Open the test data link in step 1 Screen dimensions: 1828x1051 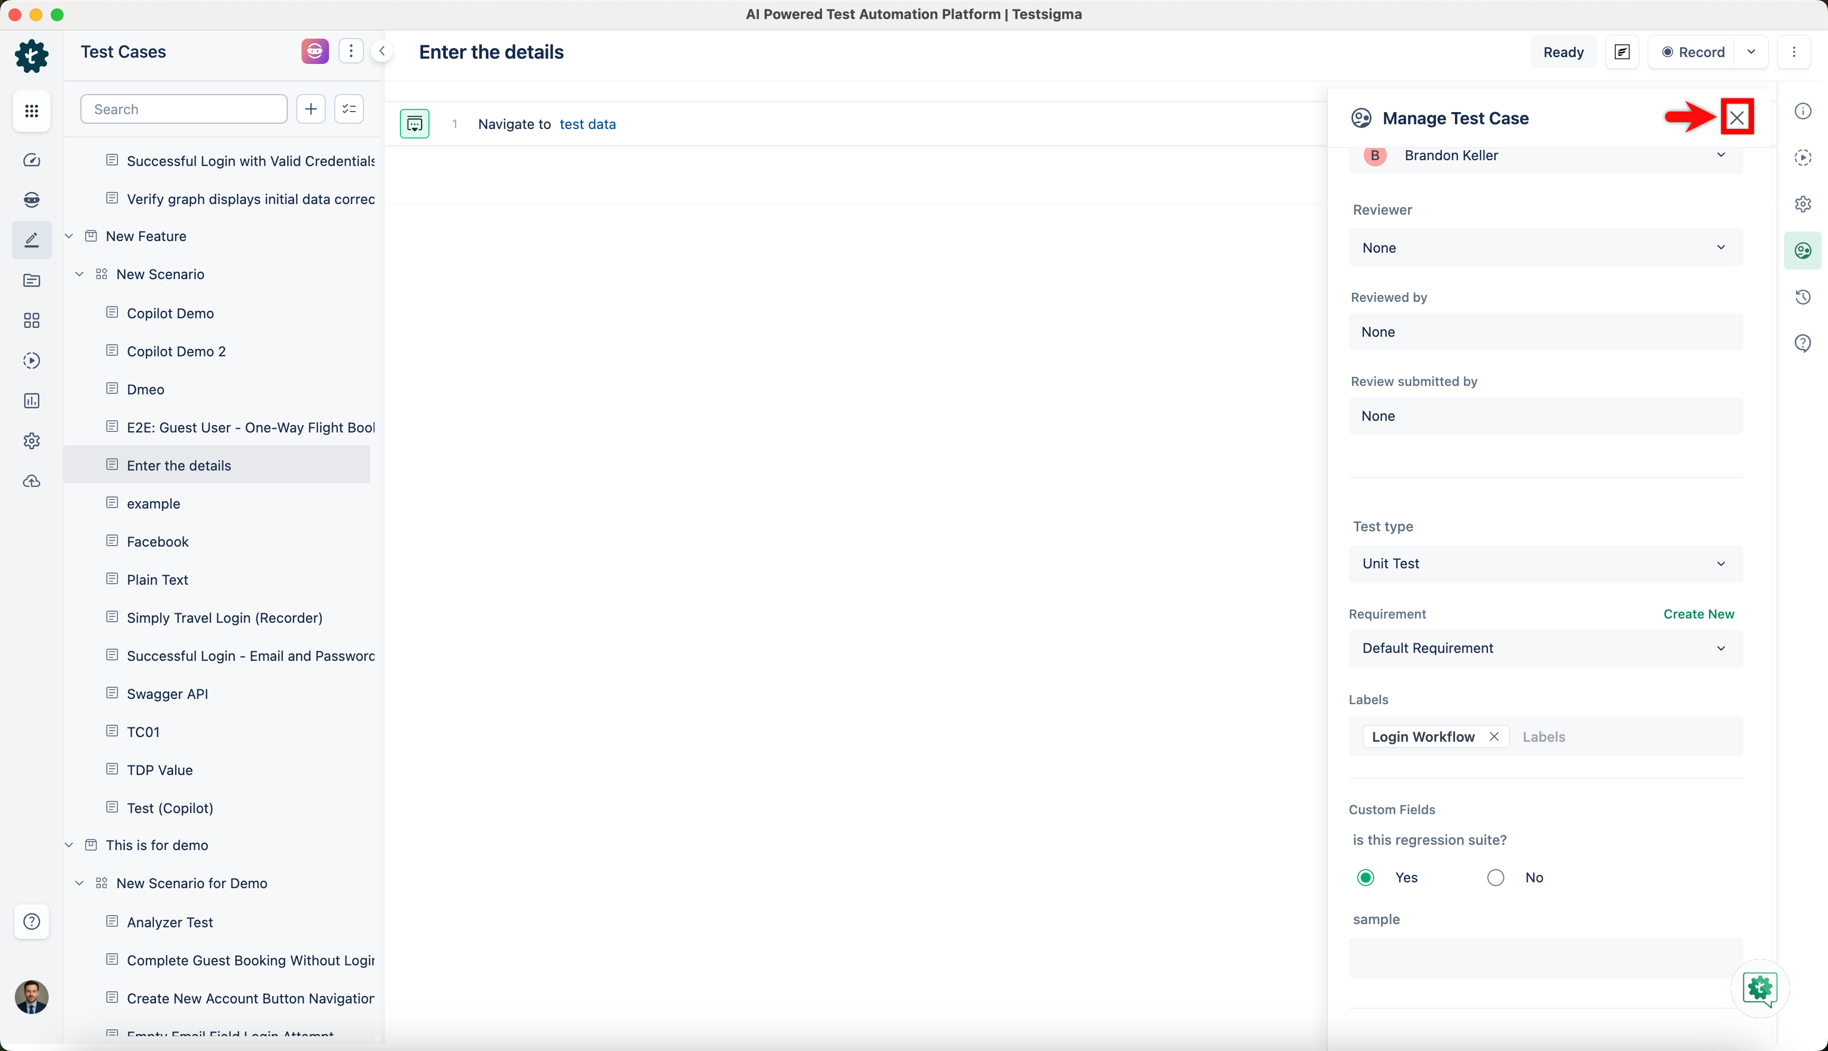(x=588, y=123)
